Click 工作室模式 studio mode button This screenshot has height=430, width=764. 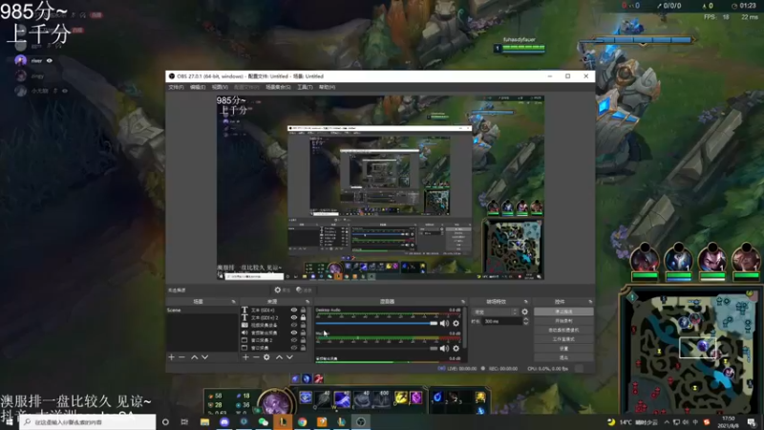pos(563,339)
